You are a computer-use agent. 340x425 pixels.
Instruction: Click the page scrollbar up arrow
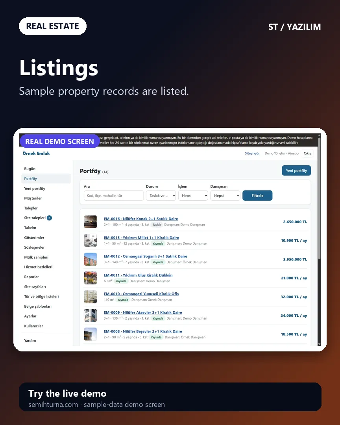click(319, 135)
